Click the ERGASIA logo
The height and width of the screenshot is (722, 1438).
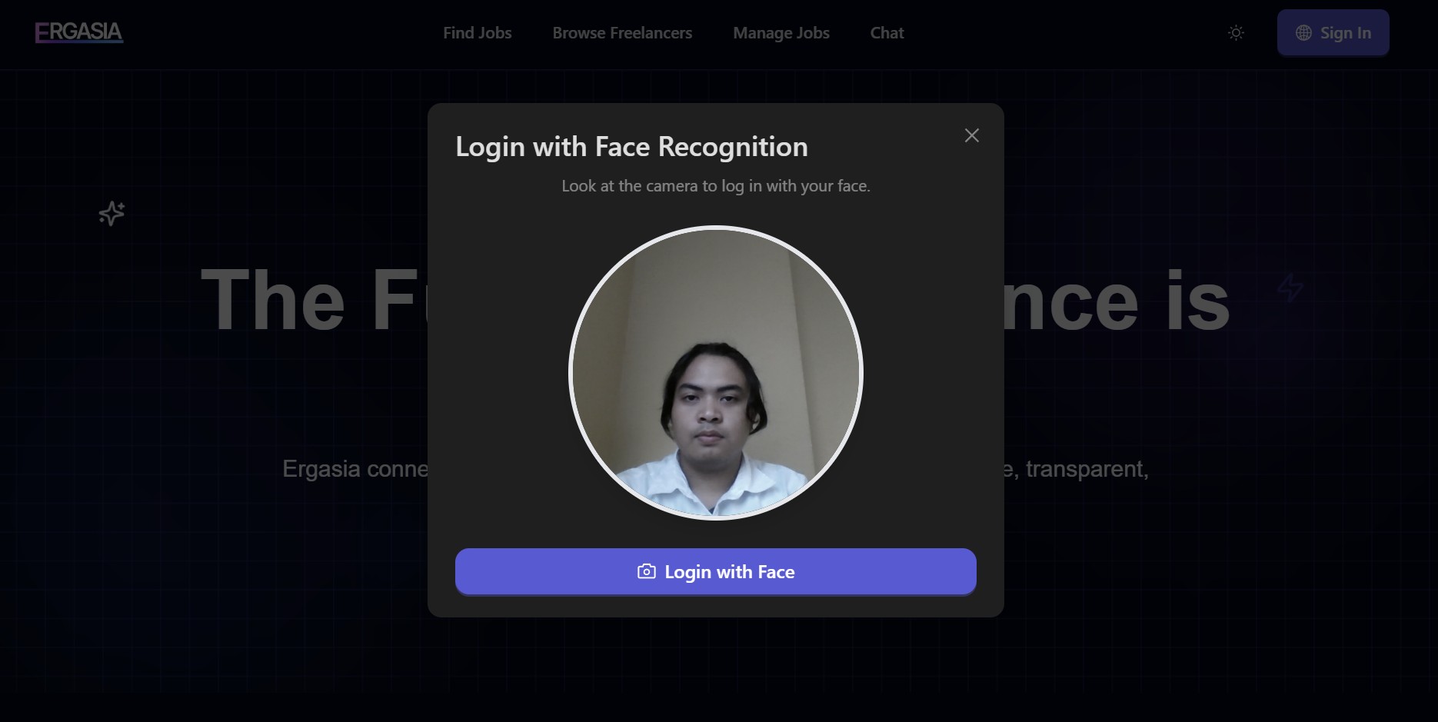click(x=78, y=32)
